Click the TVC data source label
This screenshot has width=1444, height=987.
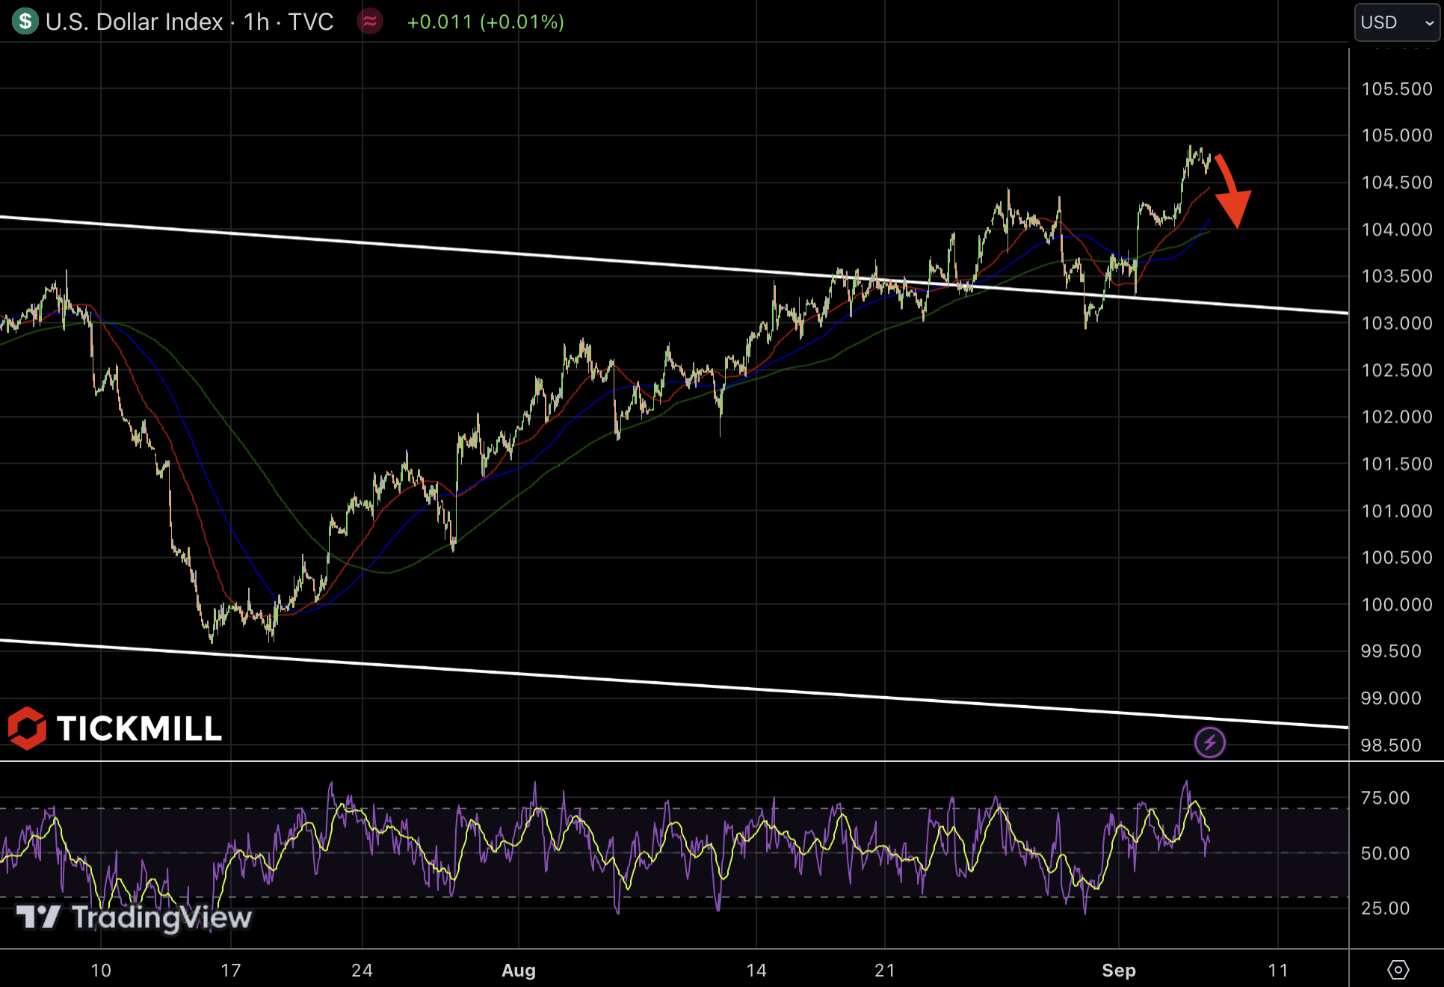click(311, 22)
